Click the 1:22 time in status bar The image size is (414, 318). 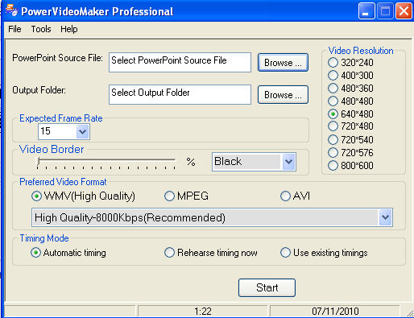tap(203, 312)
